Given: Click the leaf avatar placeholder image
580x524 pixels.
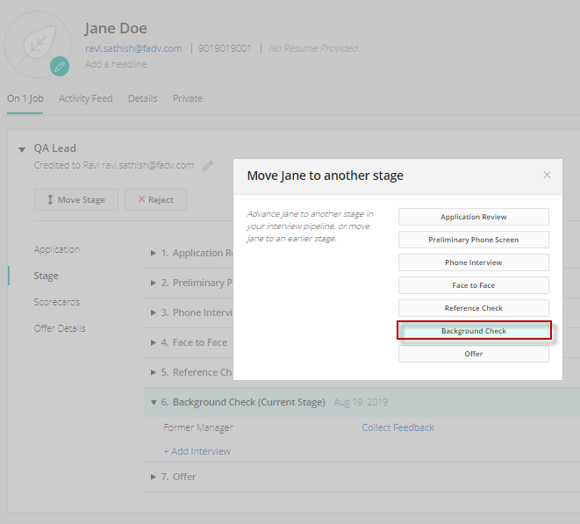Looking at the screenshot, I should point(38,45).
